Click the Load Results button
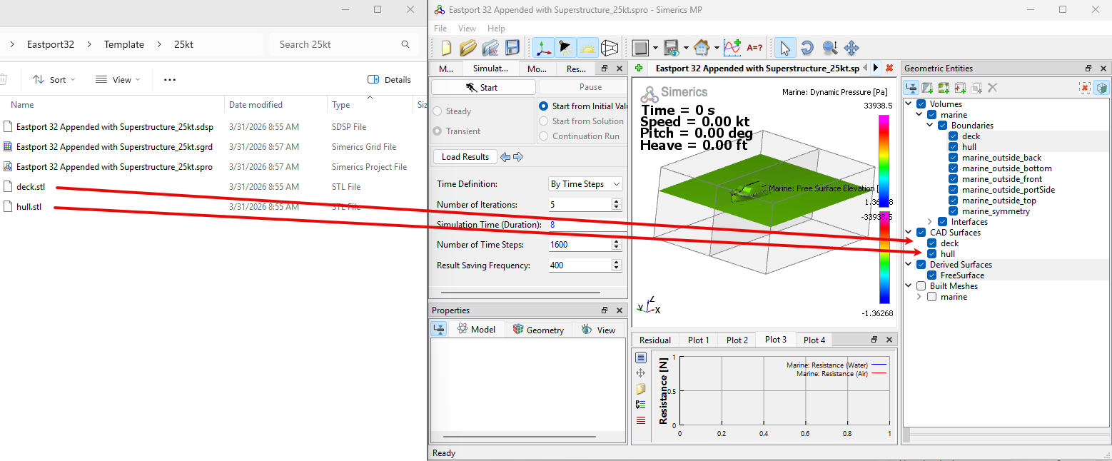1112x461 pixels. click(x=465, y=157)
